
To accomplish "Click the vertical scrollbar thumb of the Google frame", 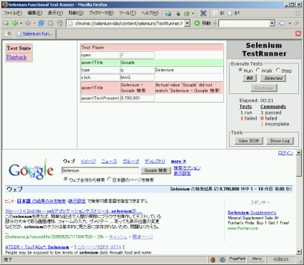I will [x=299, y=166].
